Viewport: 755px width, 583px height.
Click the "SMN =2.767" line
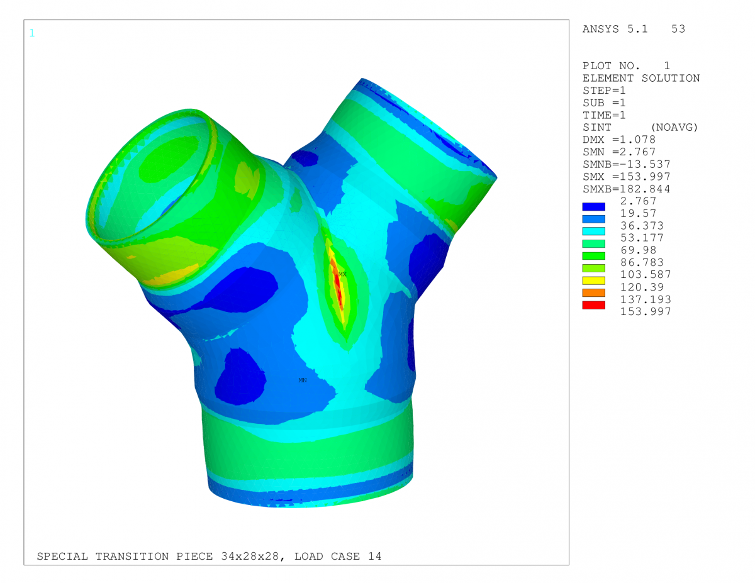(619, 152)
